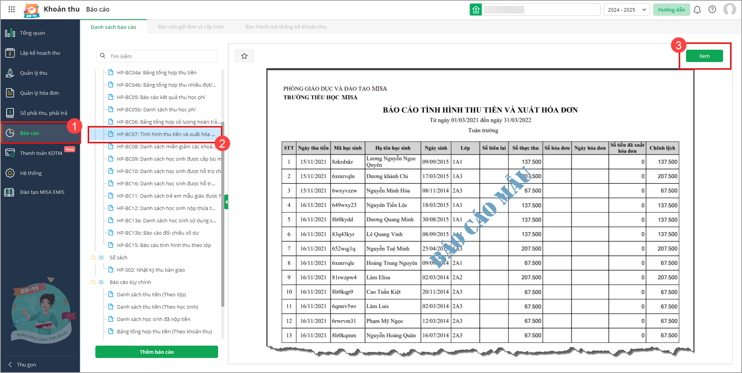Mark report as favorite with star icon

click(x=244, y=56)
